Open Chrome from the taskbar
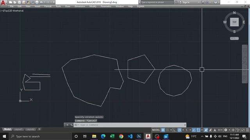This screenshot has width=250, height=140. tap(121, 136)
